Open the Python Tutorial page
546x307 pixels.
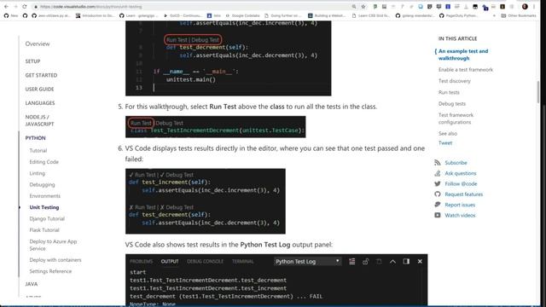(x=38, y=151)
